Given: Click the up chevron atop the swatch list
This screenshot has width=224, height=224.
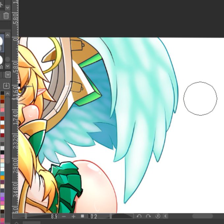Looking at the screenshot, I should (8, 94).
